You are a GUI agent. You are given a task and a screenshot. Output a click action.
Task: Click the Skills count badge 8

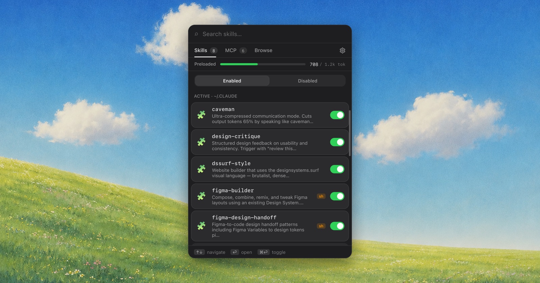point(213,51)
